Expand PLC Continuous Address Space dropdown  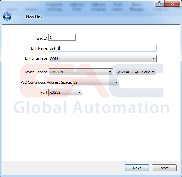pos(96,82)
